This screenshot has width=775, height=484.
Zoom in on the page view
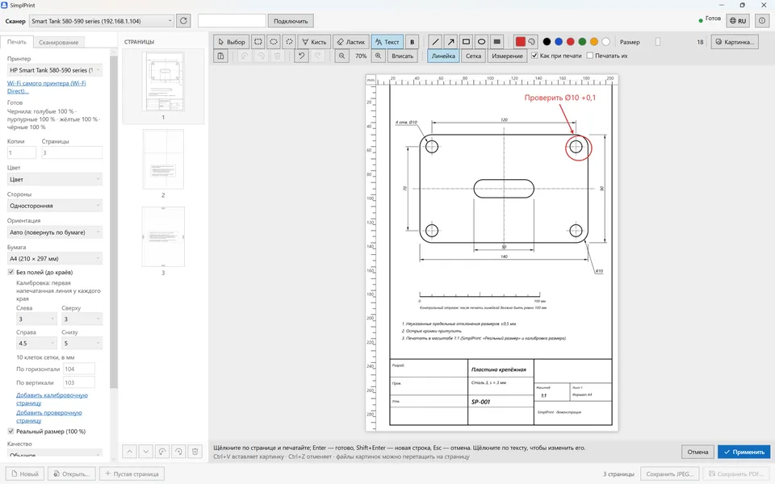(x=378, y=56)
